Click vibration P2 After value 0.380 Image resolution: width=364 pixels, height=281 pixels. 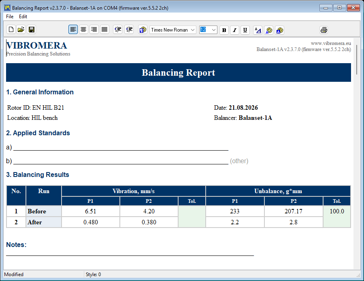[149, 222]
